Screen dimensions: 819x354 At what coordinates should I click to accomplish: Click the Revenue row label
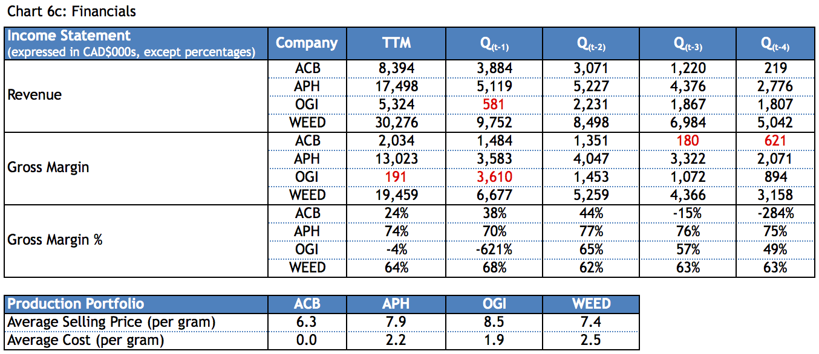[34, 95]
